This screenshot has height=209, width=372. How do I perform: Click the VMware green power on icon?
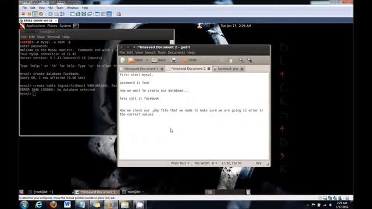35,14
